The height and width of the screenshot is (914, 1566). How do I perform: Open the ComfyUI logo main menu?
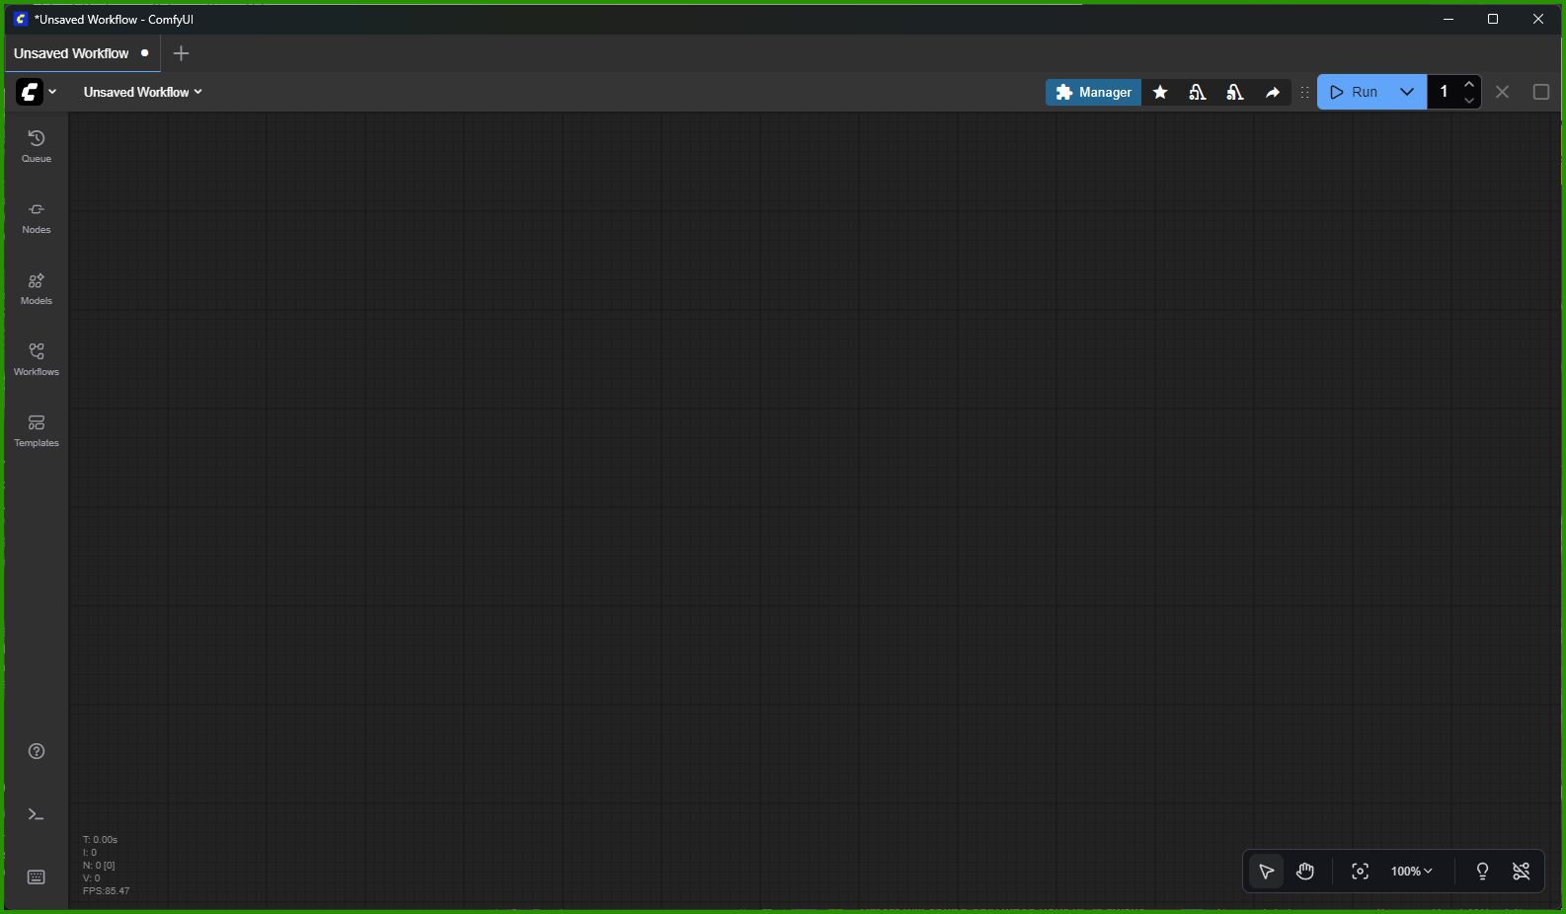[37, 92]
